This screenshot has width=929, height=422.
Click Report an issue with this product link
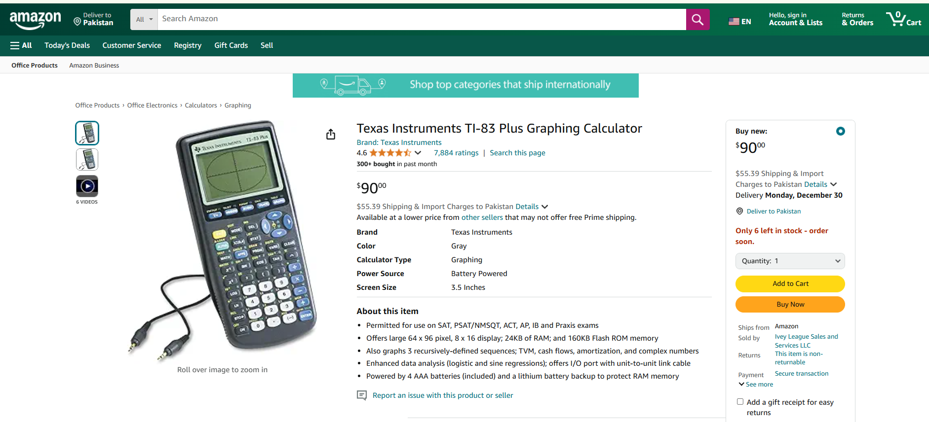tap(443, 395)
